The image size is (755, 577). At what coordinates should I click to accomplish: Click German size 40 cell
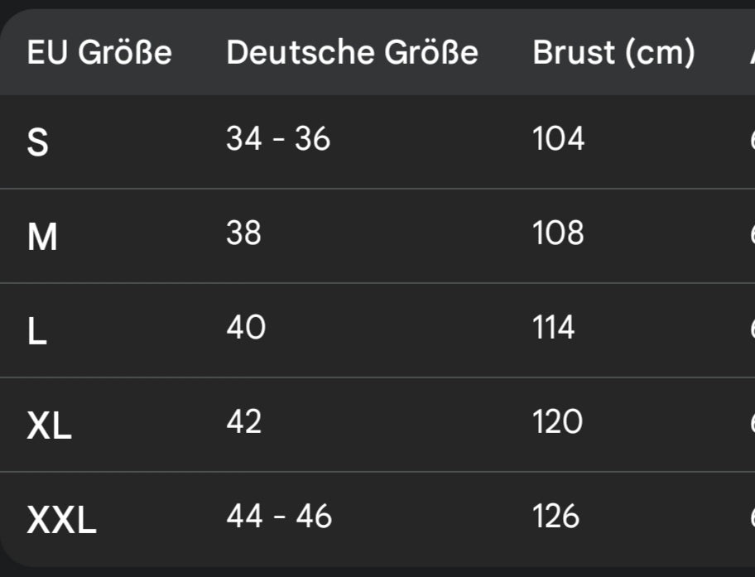pos(246,328)
